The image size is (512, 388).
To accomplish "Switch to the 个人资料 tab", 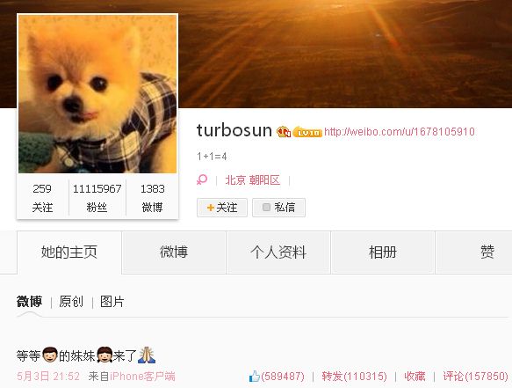I will [278, 253].
